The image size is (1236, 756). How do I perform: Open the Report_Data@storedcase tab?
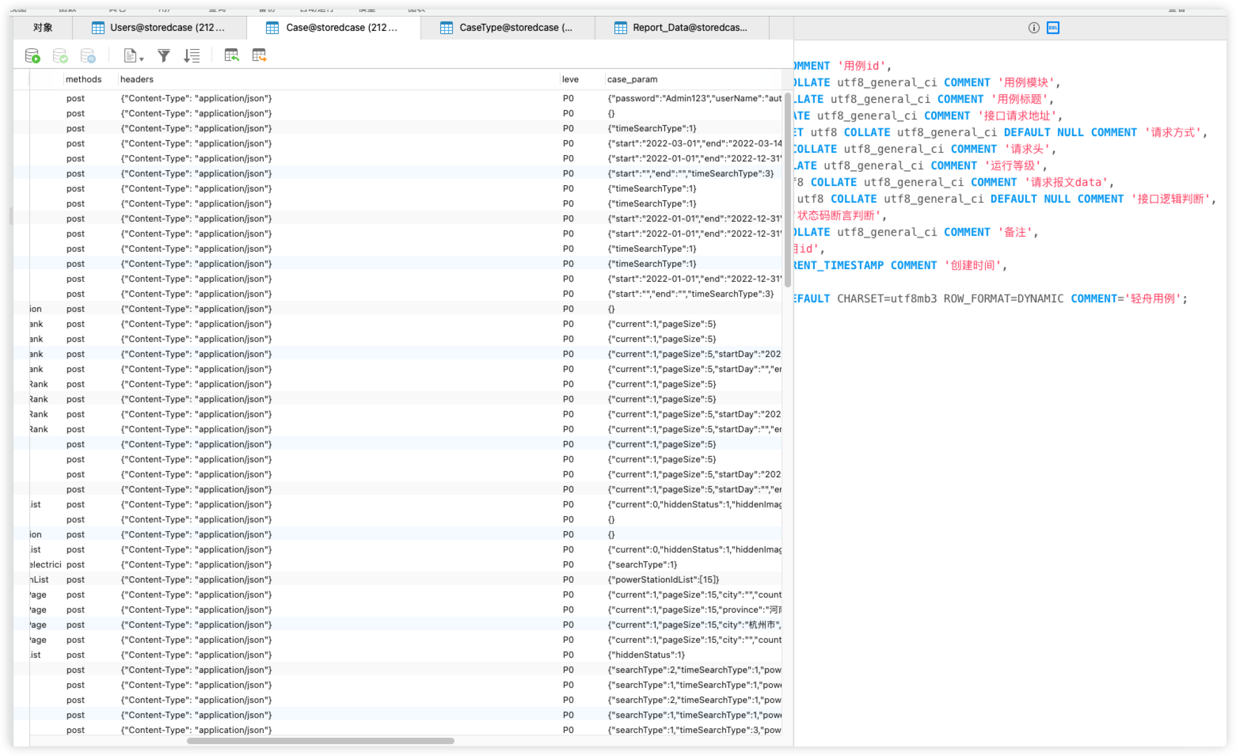pos(682,28)
